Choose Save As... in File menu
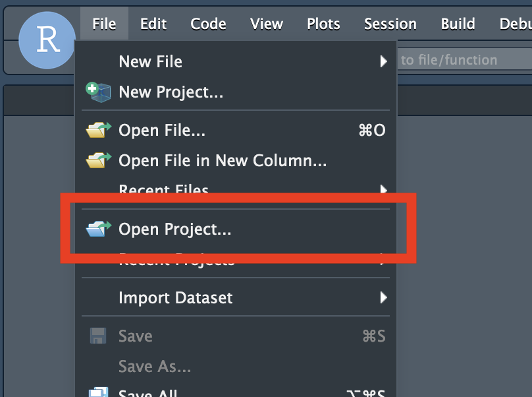Screen dimensions: 532x397 [x=155, y=366]
